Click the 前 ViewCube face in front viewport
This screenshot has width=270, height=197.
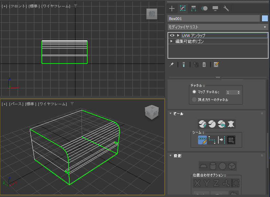(152, 14)
